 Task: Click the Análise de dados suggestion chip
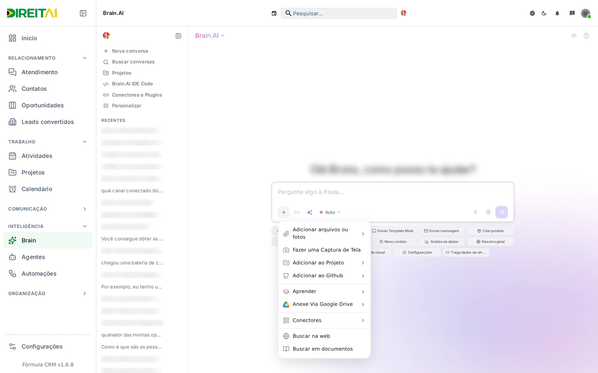[441, 242]
